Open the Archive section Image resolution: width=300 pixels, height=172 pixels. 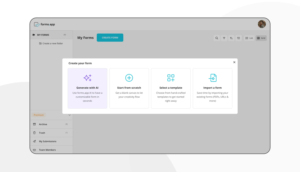(43, 124)
